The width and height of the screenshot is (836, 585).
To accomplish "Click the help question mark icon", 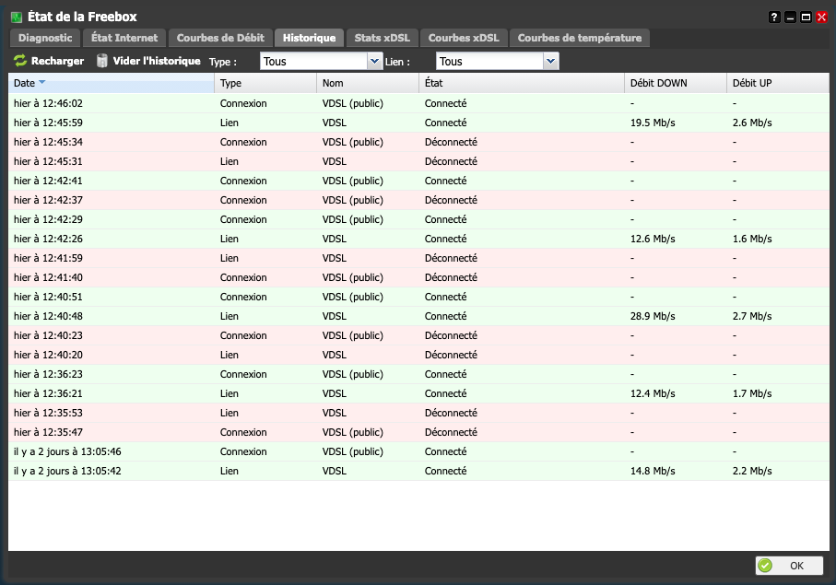I will (774, 18).
